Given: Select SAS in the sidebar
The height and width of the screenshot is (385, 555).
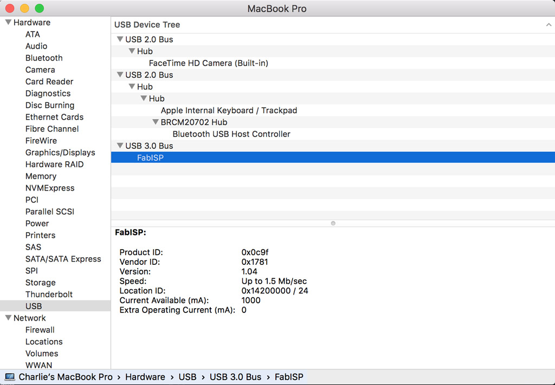Looking at the screenshot, I should pyautogui.click(x=33, y=247).
